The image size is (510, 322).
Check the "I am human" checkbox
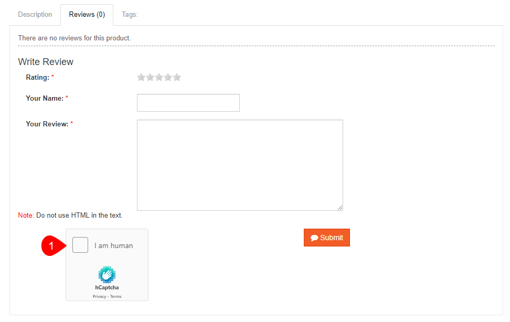pyautogui.click(x=80, y=245)
